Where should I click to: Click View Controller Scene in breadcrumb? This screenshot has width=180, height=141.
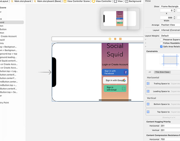[x=78, y=1]
